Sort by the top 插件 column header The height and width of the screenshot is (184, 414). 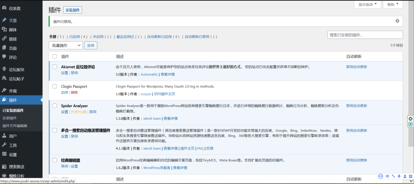[x=65, y=56]
